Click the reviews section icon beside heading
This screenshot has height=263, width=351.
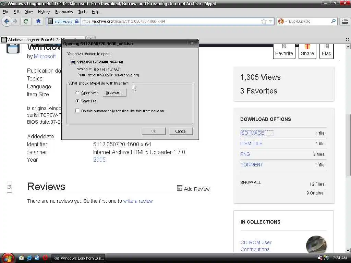[9, 187]
